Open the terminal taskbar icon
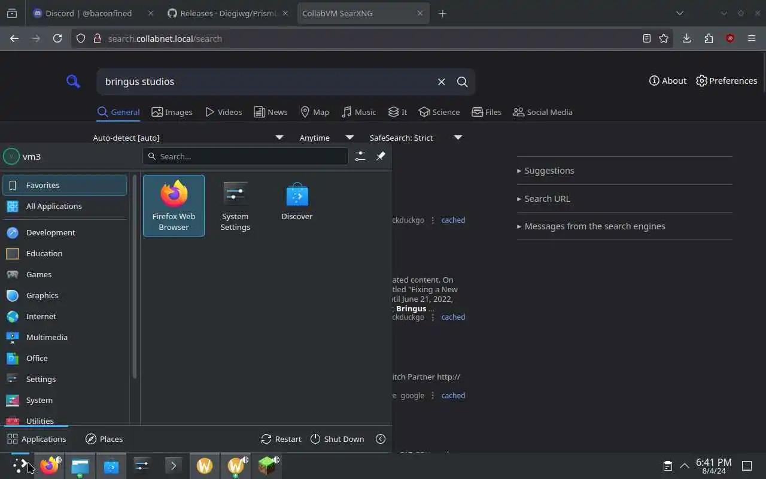This screenshot has width=766, height=479. pos(174,465)
